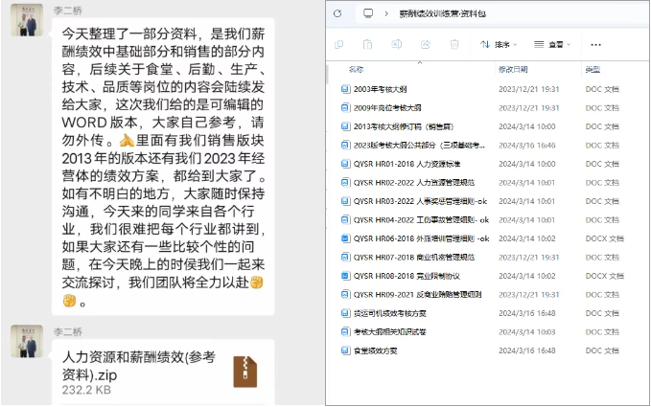
Task: Sort files by 名称 column header
Action: 356,70
